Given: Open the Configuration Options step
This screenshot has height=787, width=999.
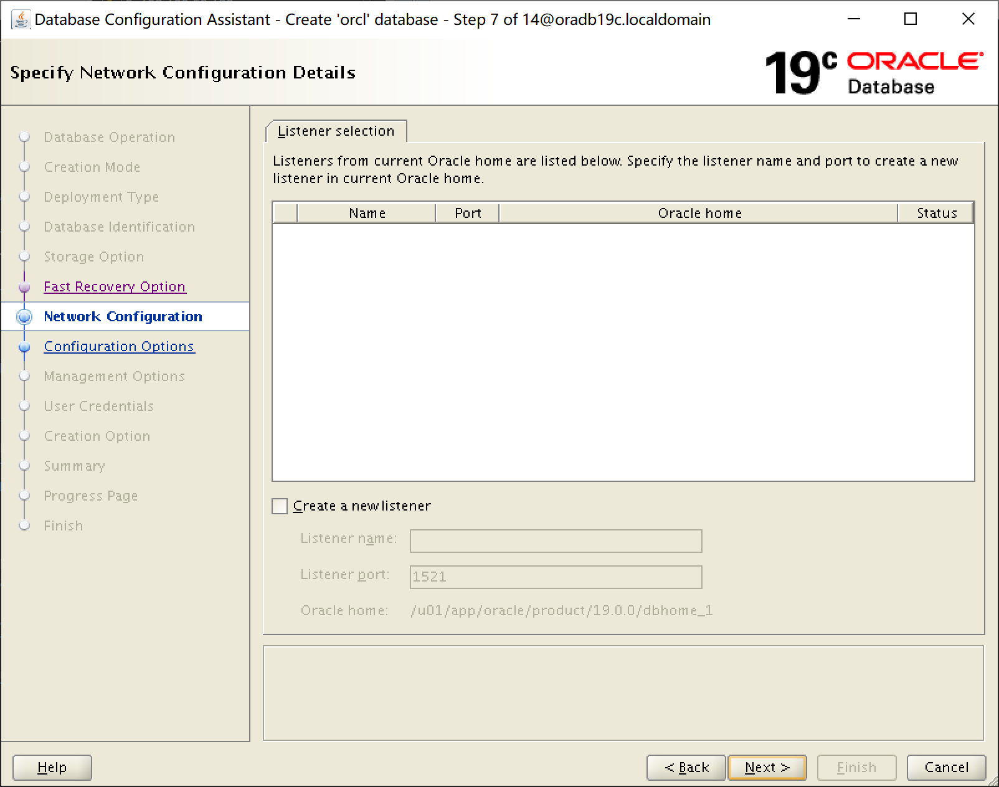Looking at the screenshot, I should (x=119, y=346).
